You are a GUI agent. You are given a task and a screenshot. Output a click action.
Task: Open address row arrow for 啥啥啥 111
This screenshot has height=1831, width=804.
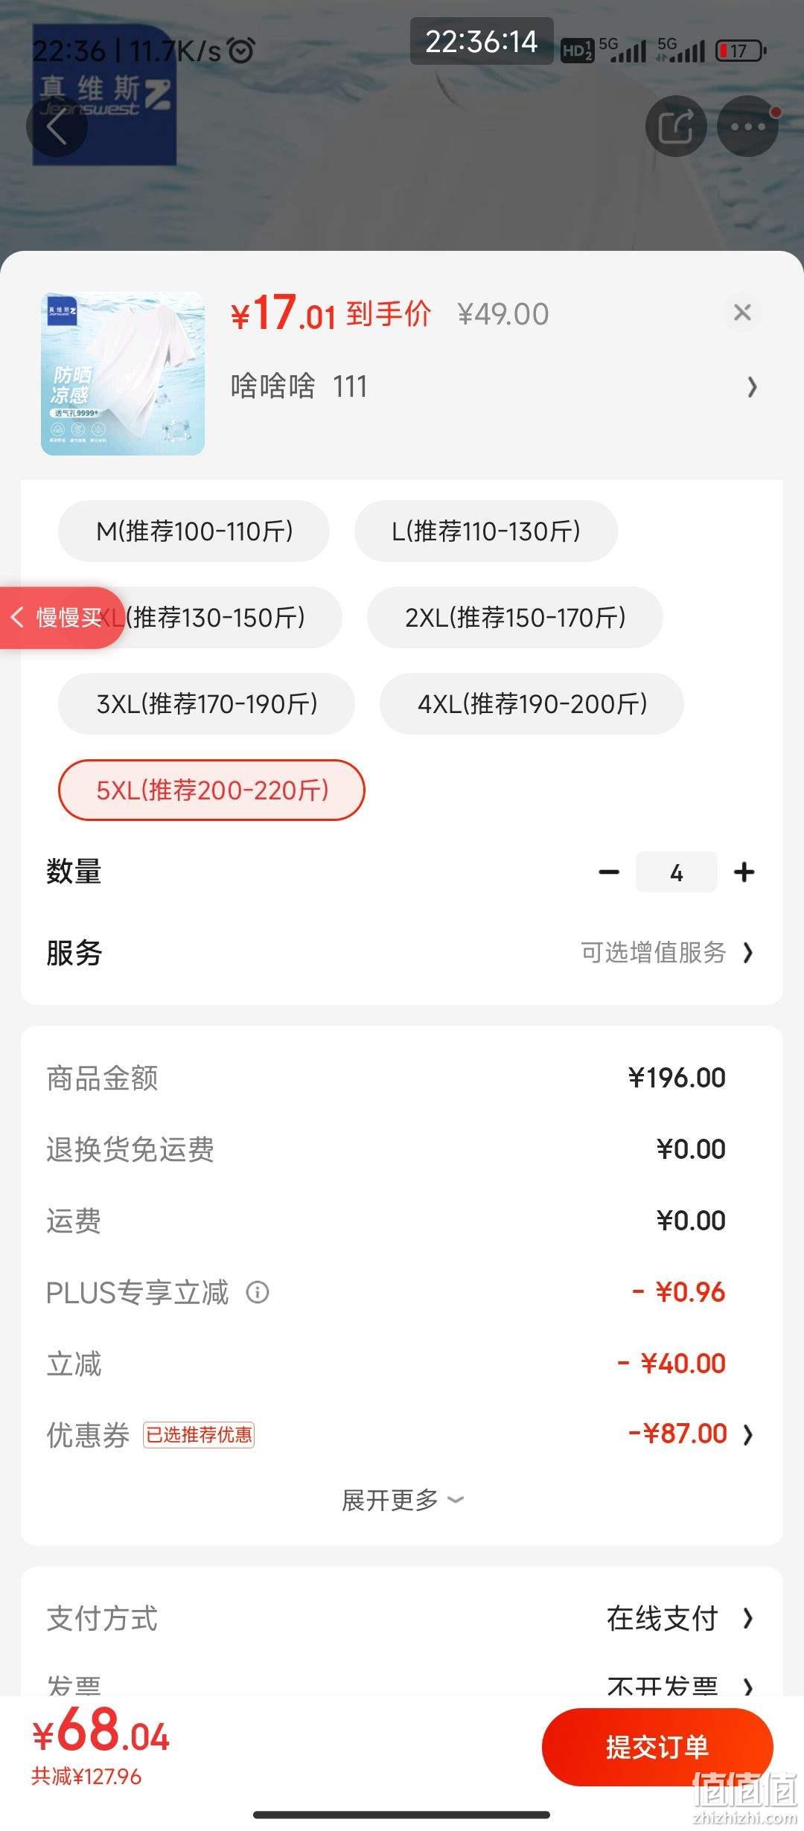coord(752,386)
